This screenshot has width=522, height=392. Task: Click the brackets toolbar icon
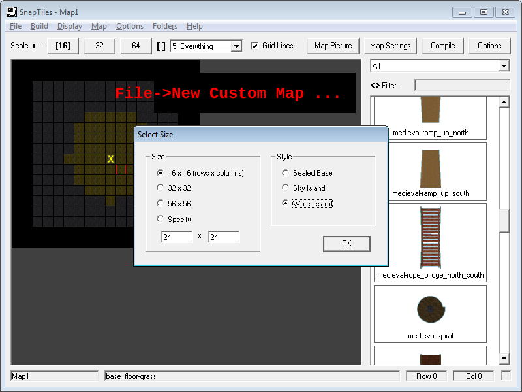coord(161,46)
